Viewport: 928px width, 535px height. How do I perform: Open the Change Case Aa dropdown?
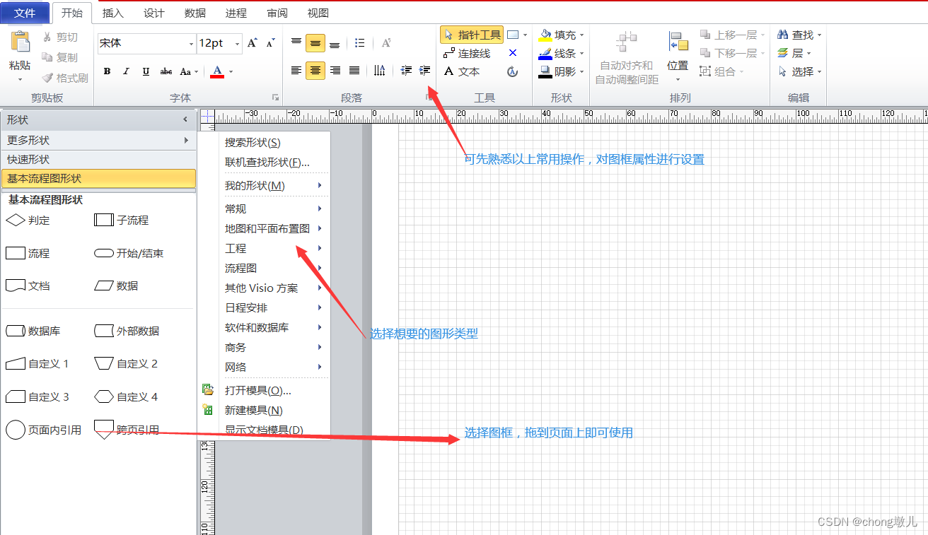189,71
